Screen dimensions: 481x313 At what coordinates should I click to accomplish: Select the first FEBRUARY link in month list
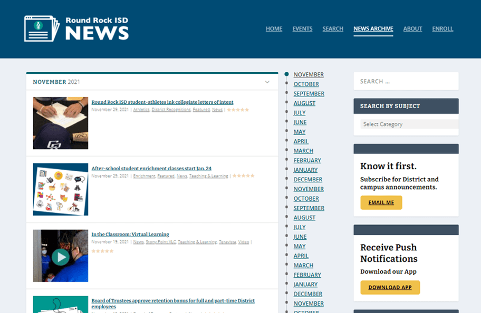click(307, 160)
